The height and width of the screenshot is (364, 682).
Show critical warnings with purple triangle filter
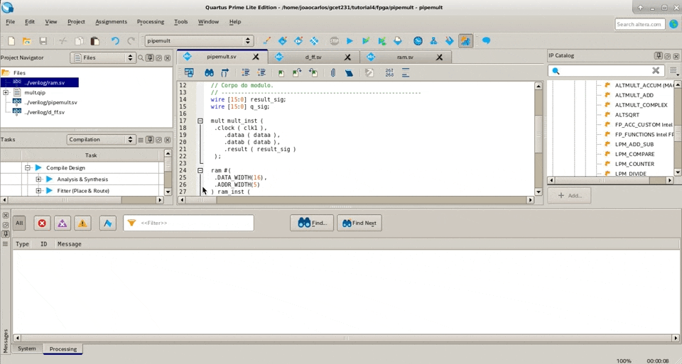click(63, 224)
